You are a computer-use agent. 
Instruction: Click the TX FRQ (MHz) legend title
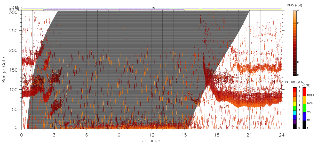293,82
